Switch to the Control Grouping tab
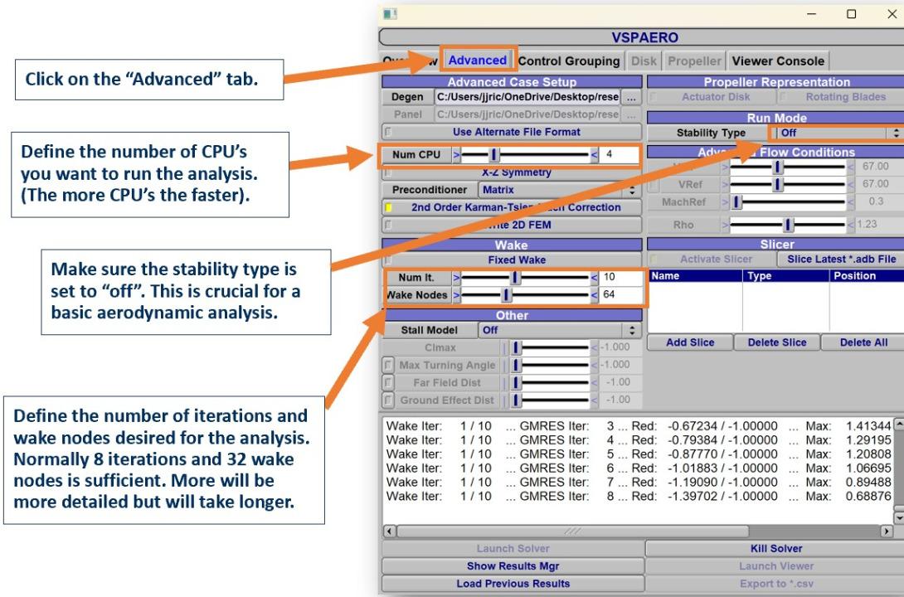This screenshot has height=597, width=904. pos(569,61)
